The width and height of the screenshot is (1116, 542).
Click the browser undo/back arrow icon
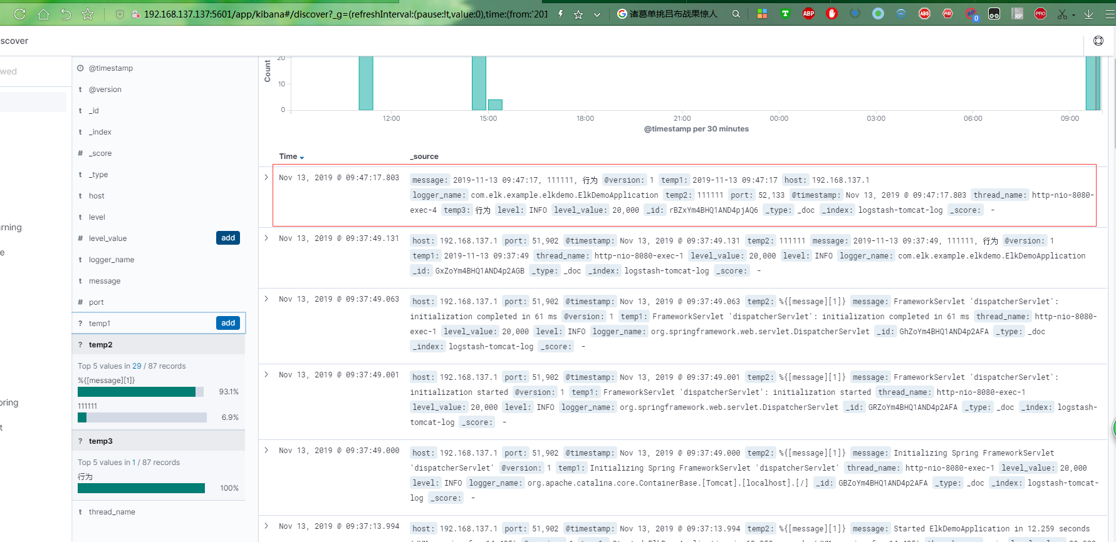pyautogui.click(x=66, y=14)
